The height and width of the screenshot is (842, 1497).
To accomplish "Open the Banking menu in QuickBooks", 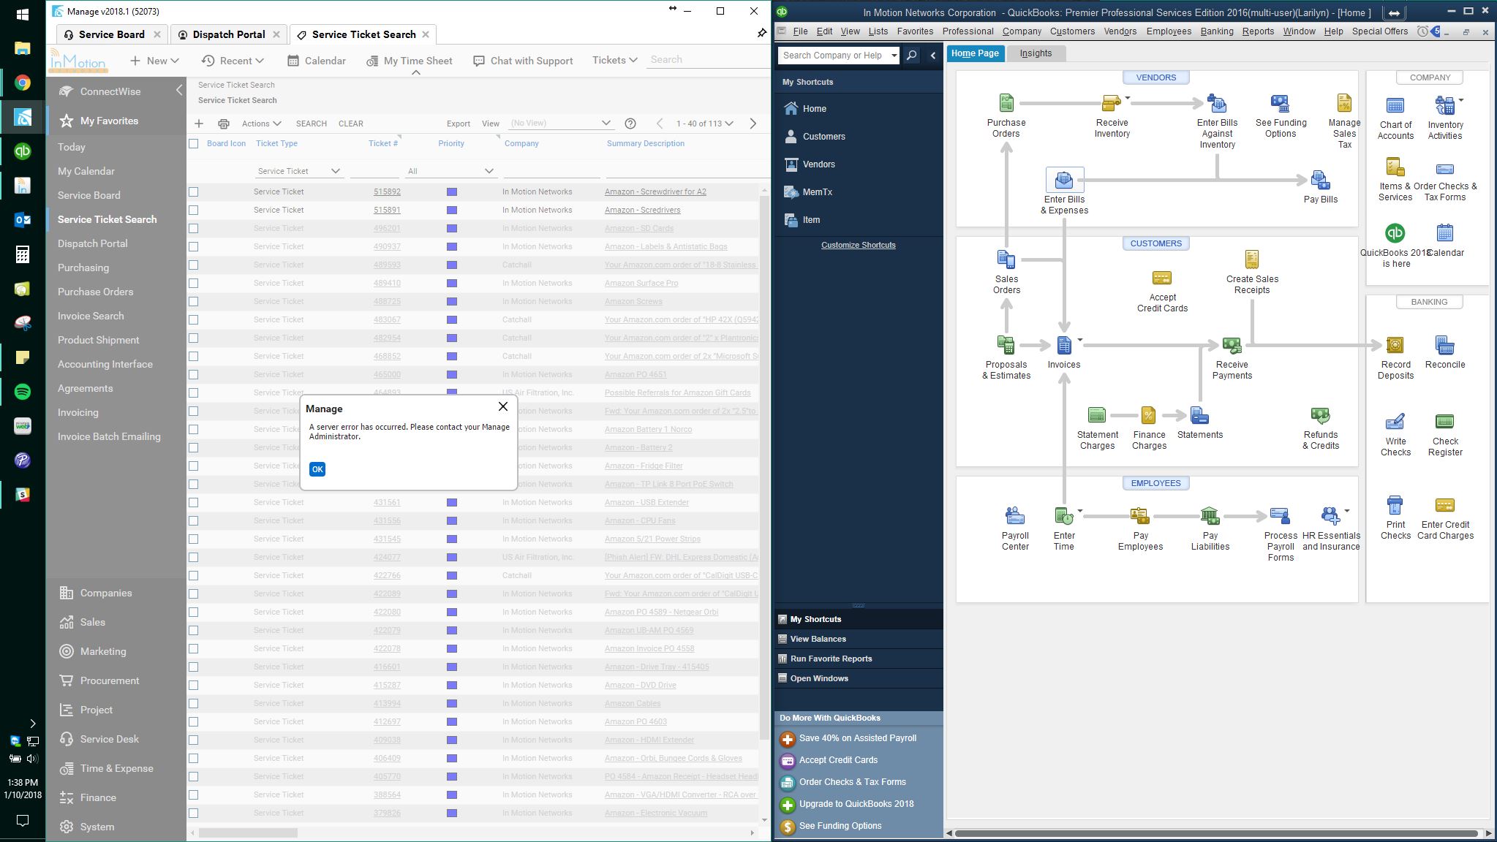I will click(1217, 31).
